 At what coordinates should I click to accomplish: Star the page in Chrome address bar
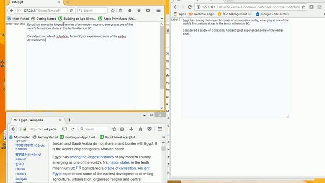[x=303, y=7]
